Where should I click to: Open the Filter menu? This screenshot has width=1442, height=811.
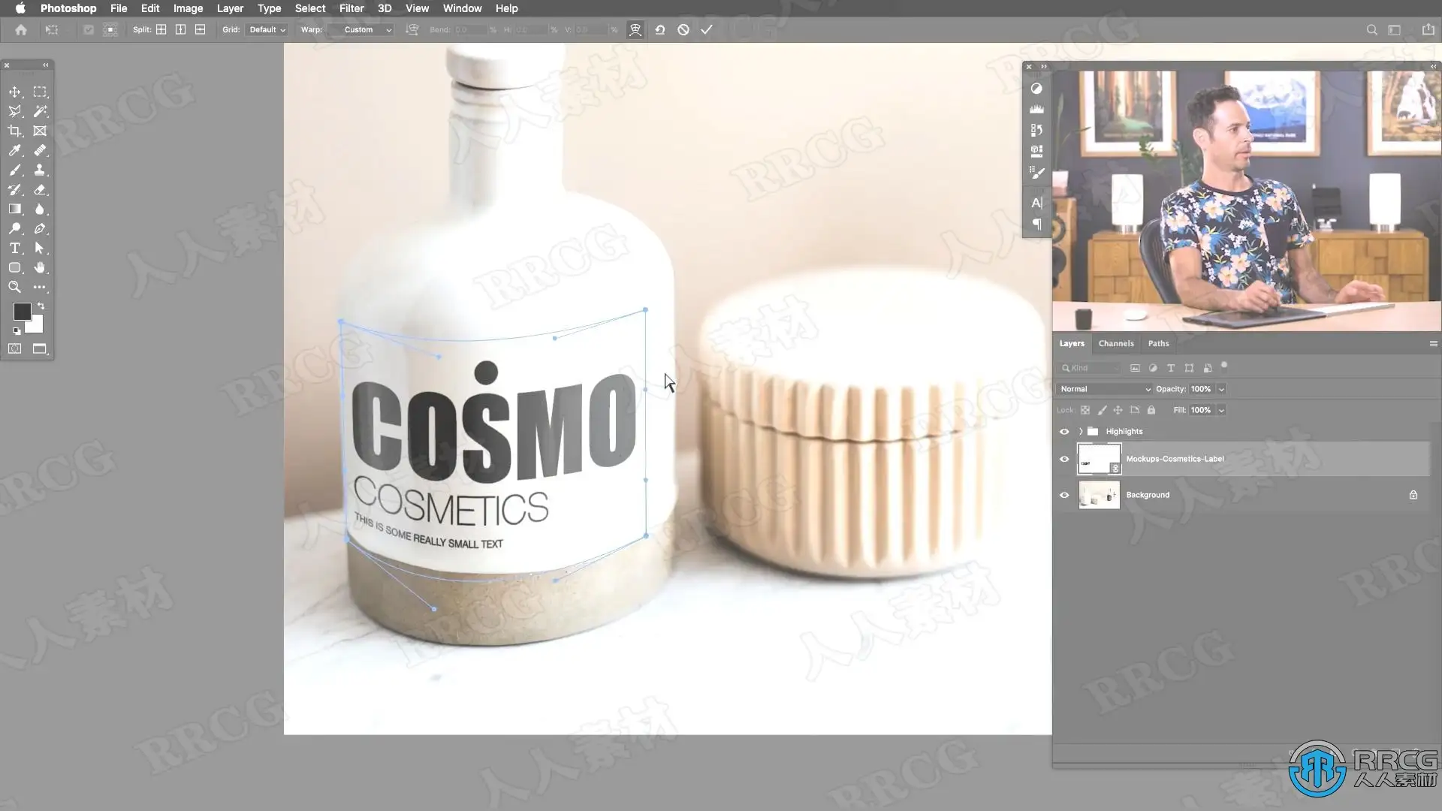coord(351,8)
